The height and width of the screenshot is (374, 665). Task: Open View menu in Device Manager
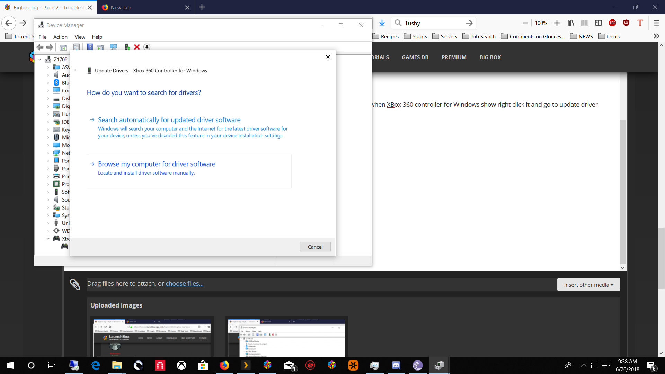tap(80, 37)
